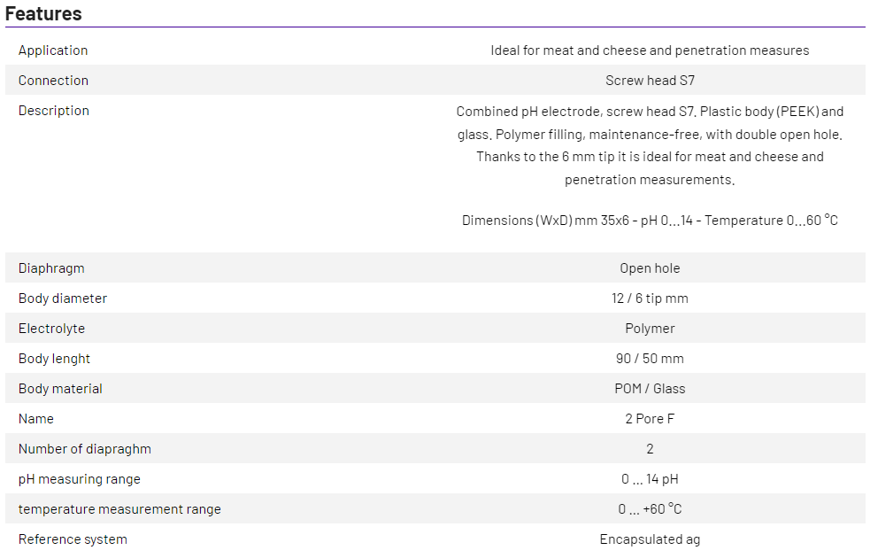Click the Body material label
The image size is (870, 558).
coord(60,389)
